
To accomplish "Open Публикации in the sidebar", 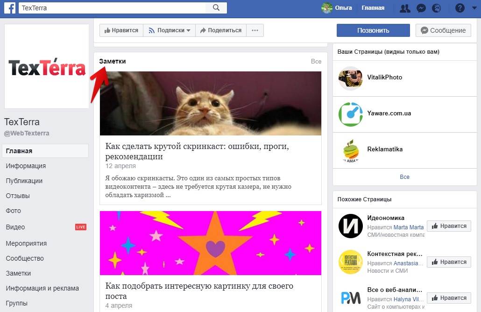I will point(24,181).
